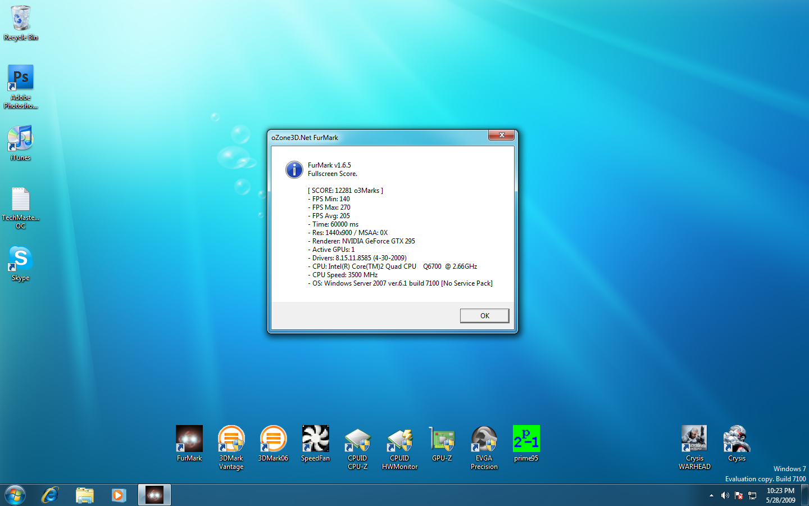Select the Adobe Photoshop desktop shortcut

(21, 86)
